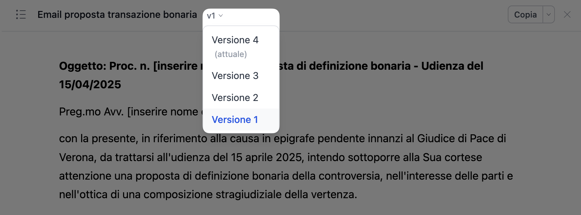This screenshot has height=215, width=581.
Task: Expand the chevron beside the Copia button
Action: click(549, 14)
